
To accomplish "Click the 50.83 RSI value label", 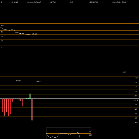I will pyautogui.click(x=34, y=34).
